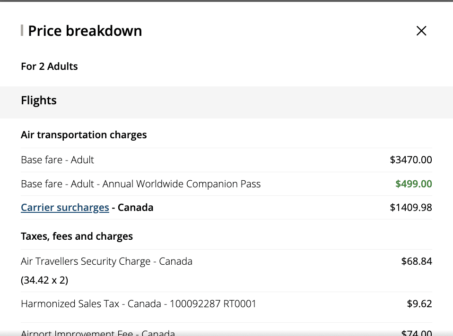Click the Harmonized Sales Tax row label
The width and height of the screenshot is (453, 336).
coord(138,304)
